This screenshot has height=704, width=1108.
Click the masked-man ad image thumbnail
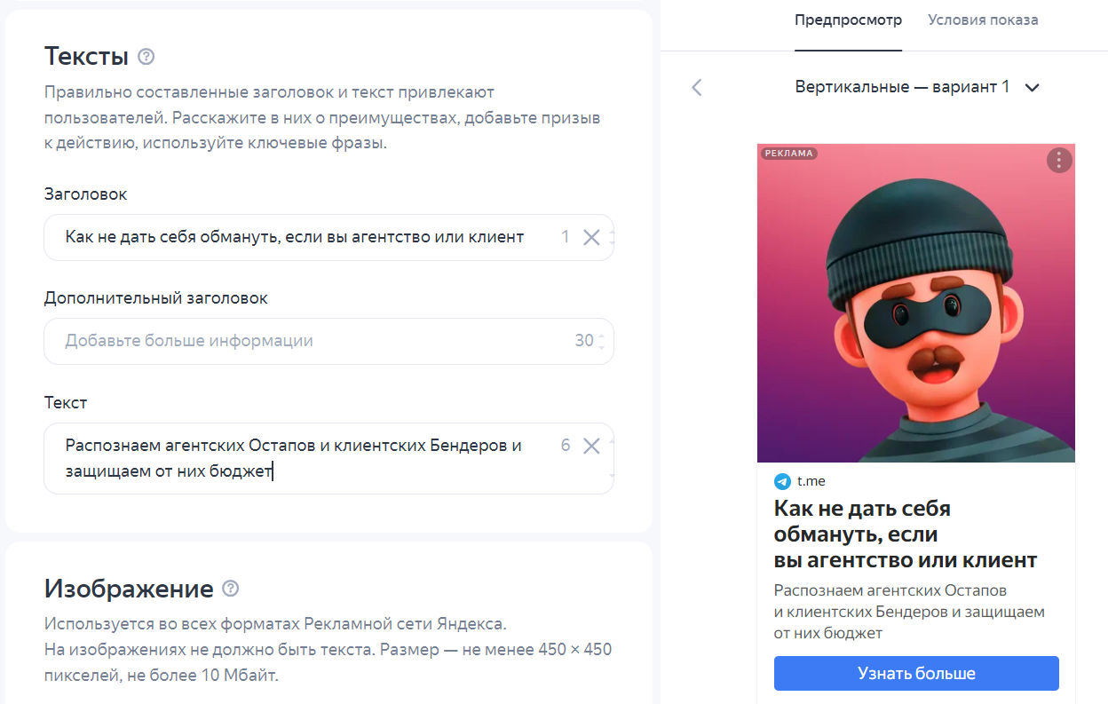(x=915, y=302)
